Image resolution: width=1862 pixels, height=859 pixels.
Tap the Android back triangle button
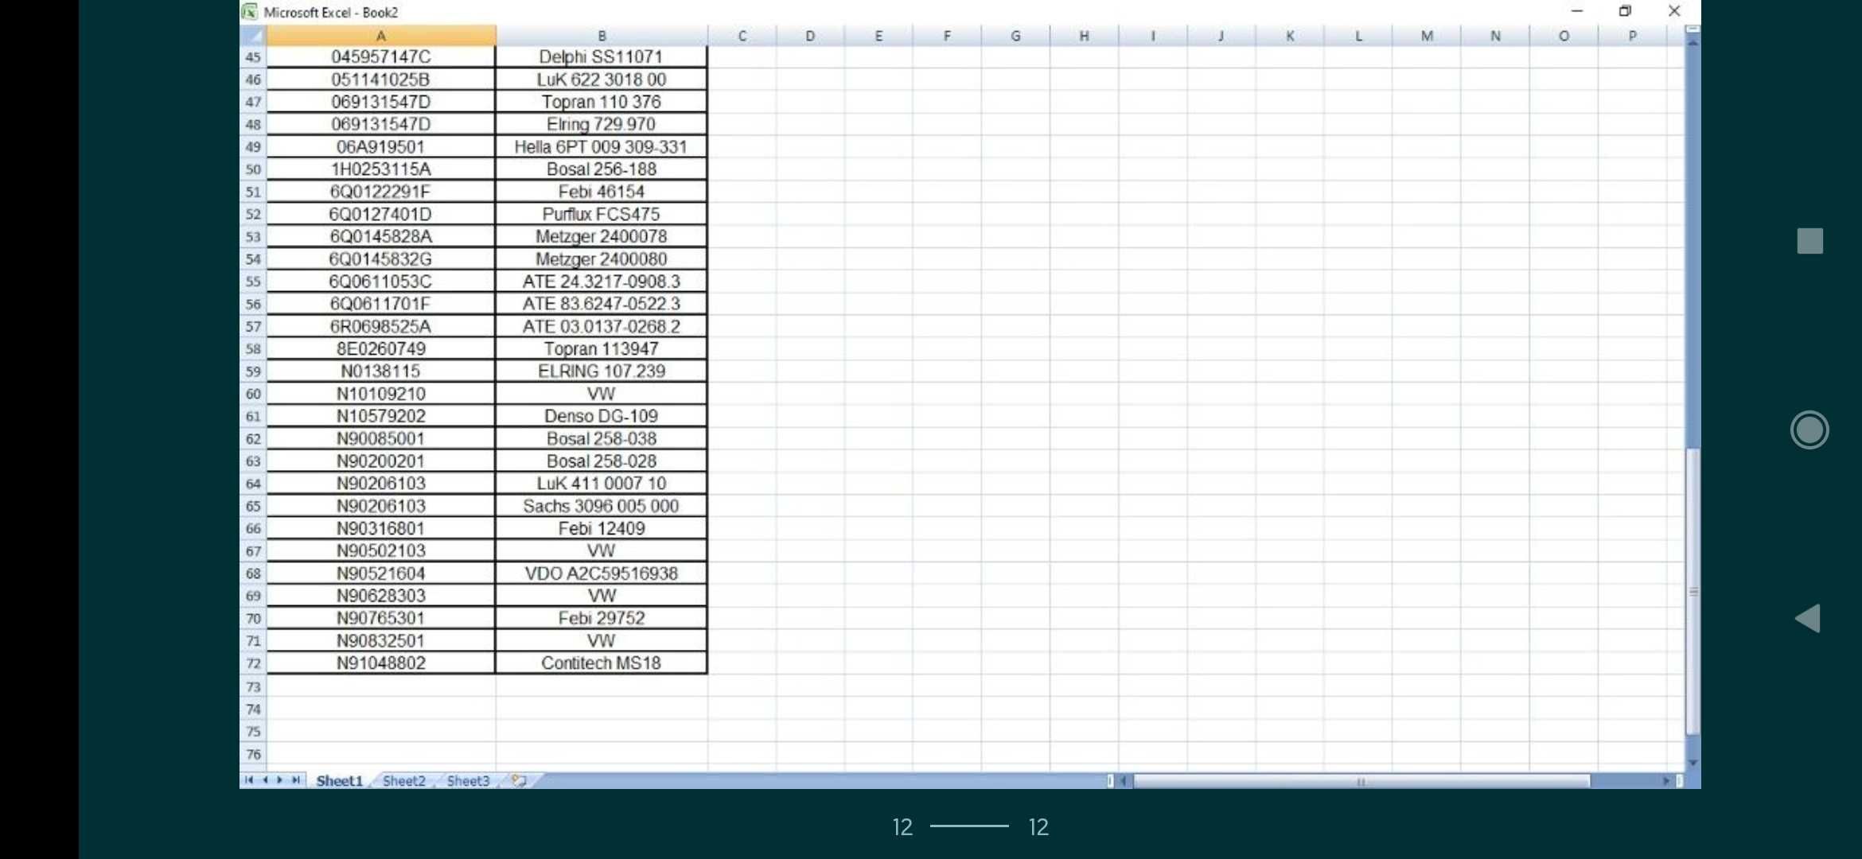pos(1808,618)
